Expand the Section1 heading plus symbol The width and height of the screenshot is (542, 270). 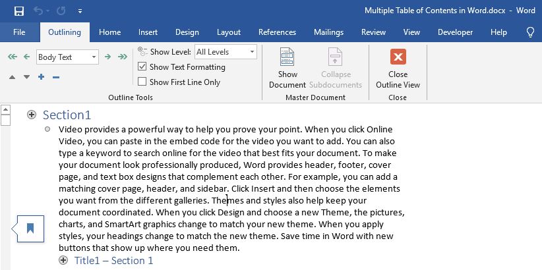pyautogui.click(x=32, y=115)
